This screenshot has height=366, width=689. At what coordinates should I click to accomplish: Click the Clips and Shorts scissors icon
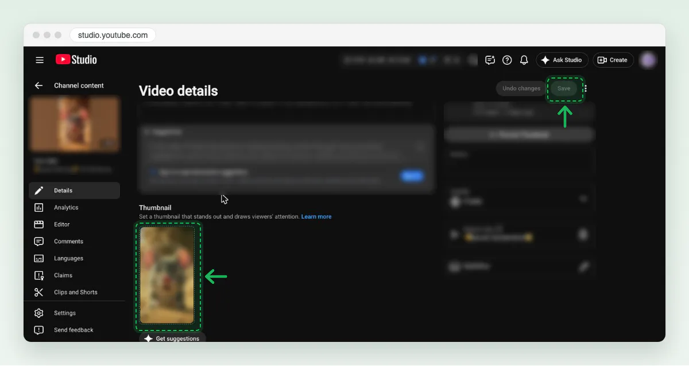pyautogui.click(x=39, y=292)
